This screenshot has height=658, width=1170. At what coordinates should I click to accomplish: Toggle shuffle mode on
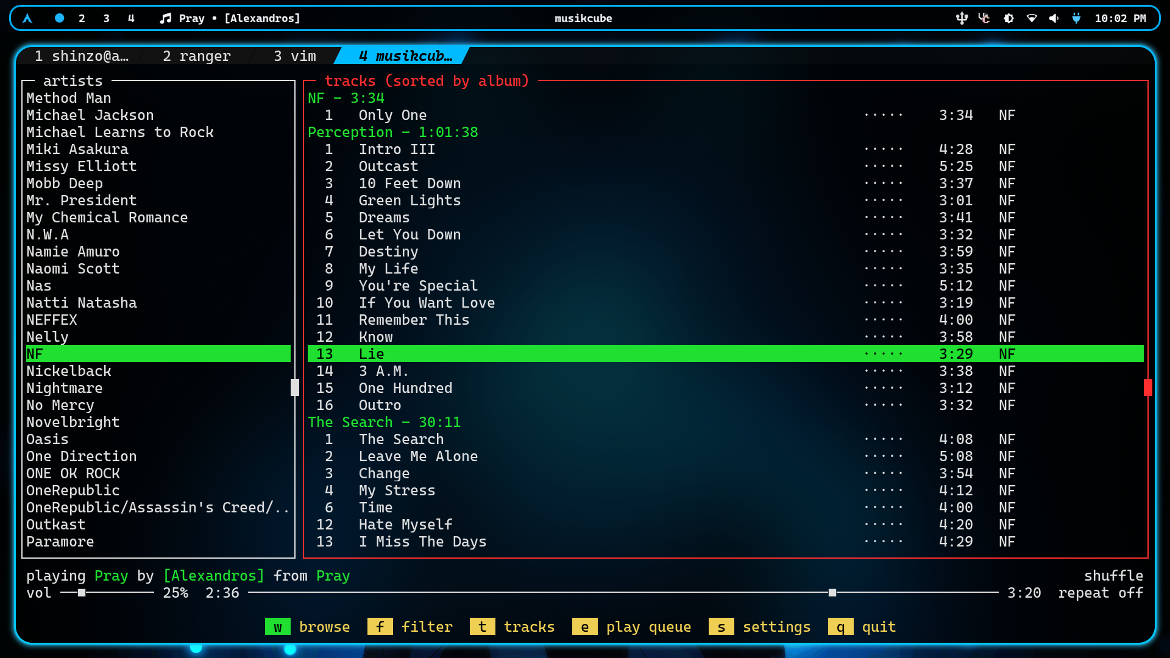[x=1113, y=575]
